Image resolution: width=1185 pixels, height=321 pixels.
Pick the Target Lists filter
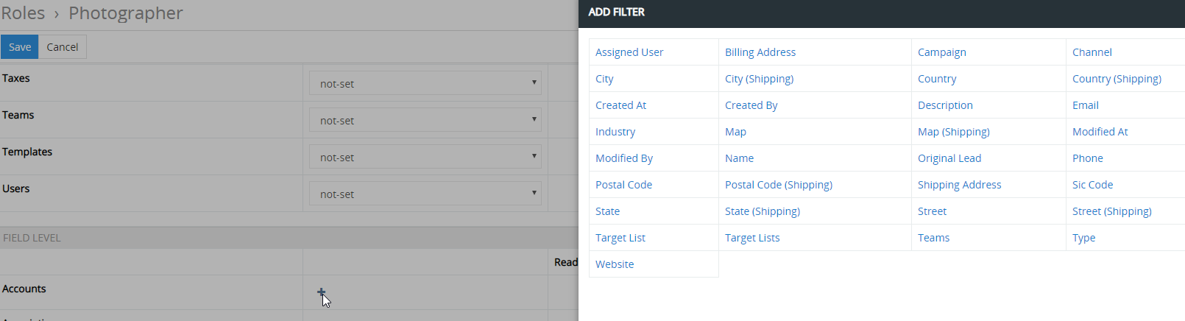[752, 238]
